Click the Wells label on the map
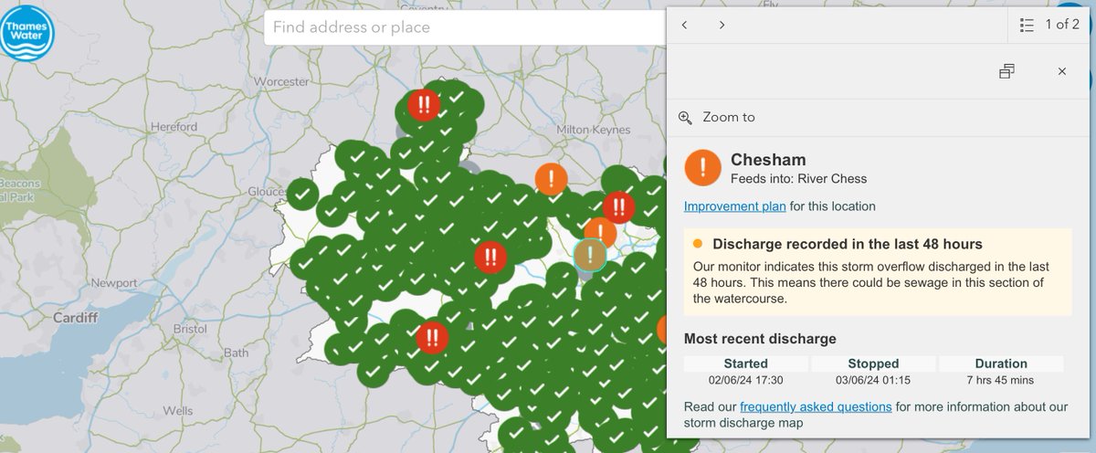Screen dimensions: 1096x453 (178, 412)
